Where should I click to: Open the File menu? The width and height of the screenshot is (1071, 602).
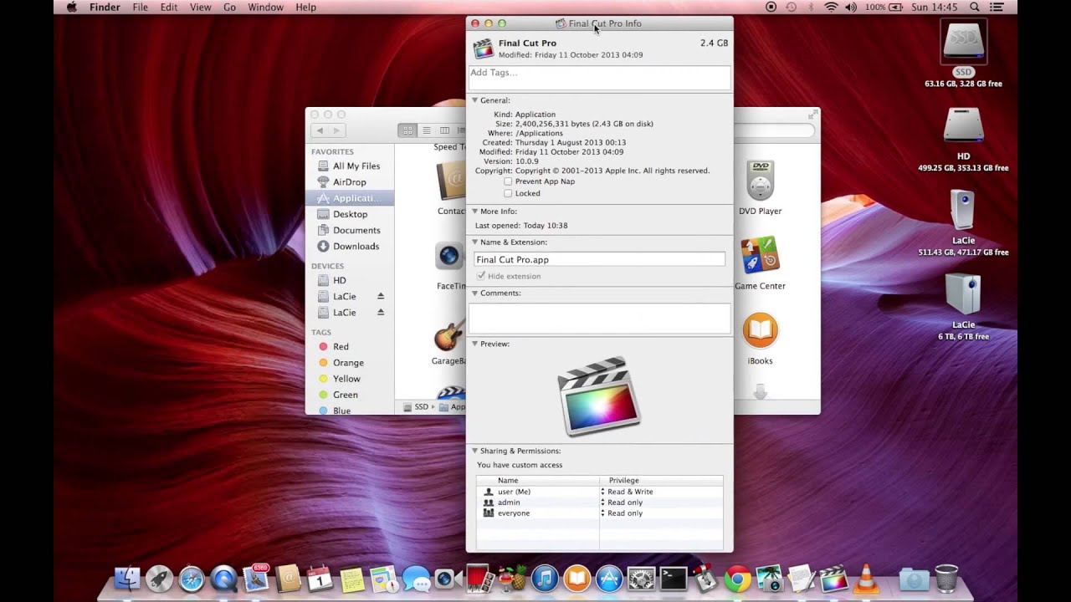pos(140,8)
